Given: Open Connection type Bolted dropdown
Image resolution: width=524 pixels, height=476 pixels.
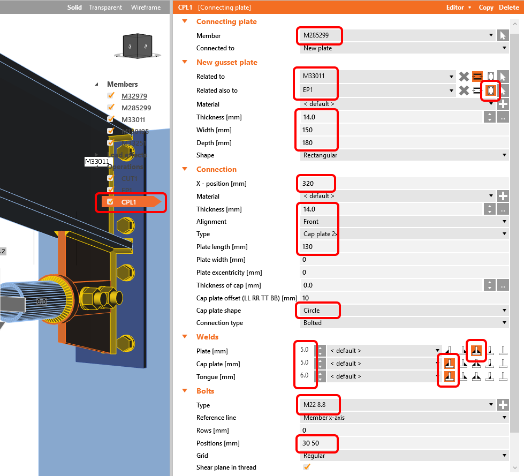Looking at the screenshot, I should [504, 322].
